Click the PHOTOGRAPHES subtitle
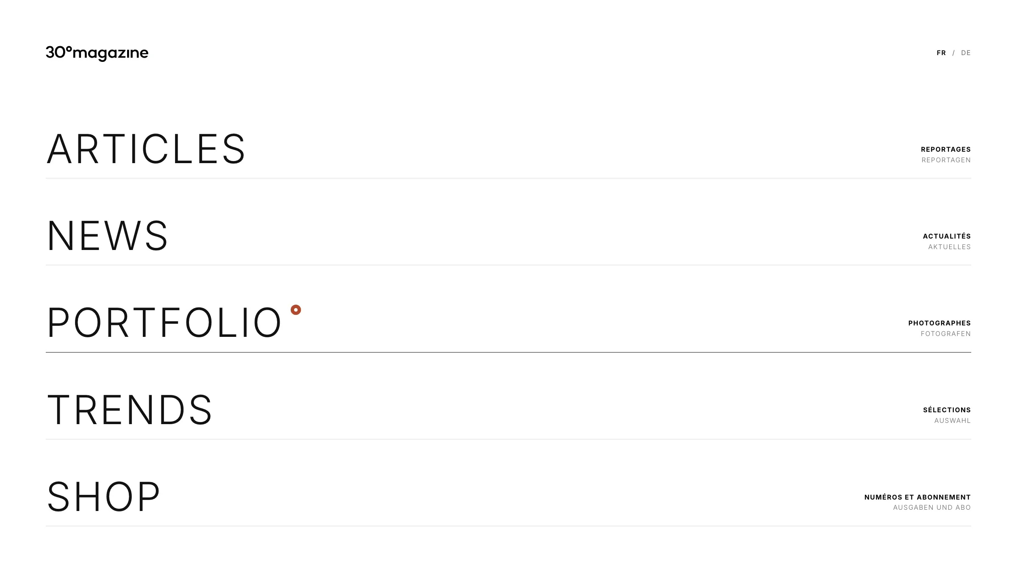The height and width of the screenshot is (572, 1017). tap(939, 323)
